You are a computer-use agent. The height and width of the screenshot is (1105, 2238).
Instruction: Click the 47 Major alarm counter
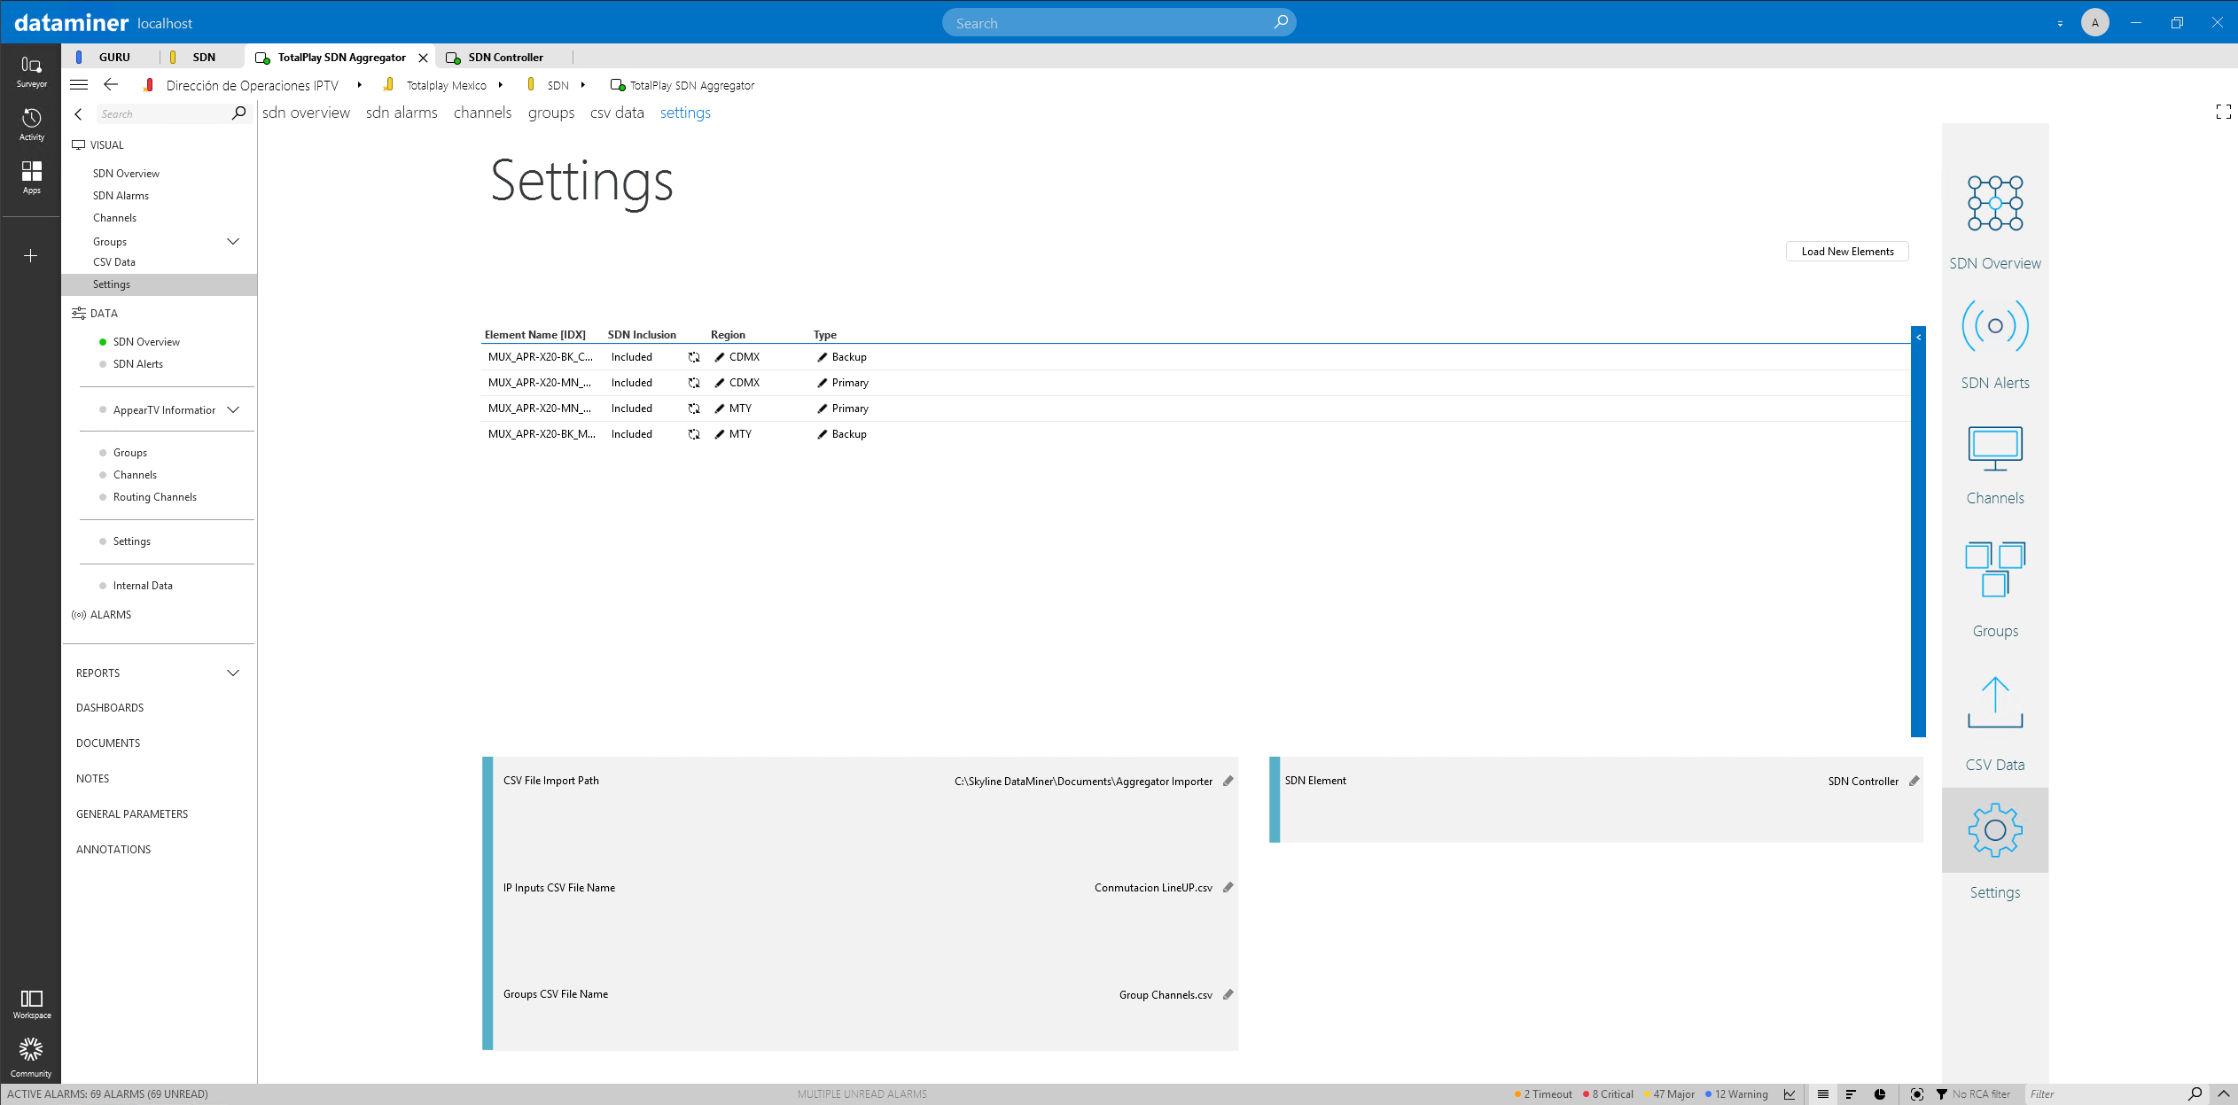pyautogui.click(x=1668, y=1094)
